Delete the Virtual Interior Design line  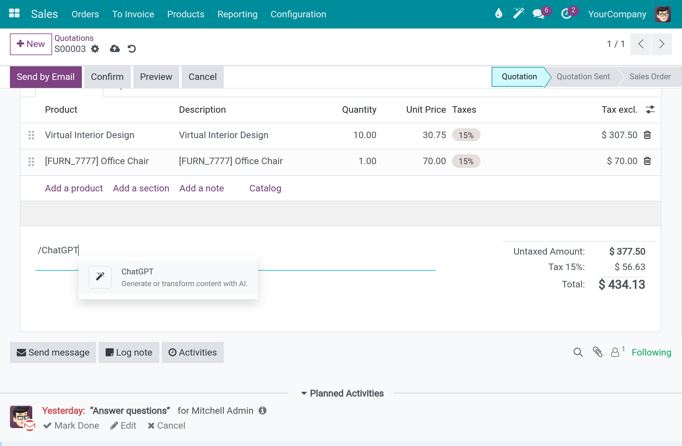pyautogui.click(x=647, y=135)
